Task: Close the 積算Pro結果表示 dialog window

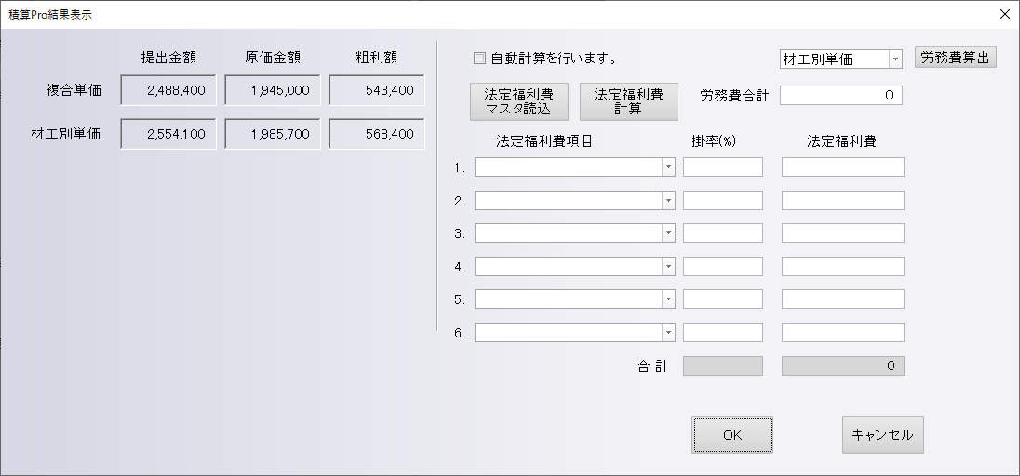Action: coord(1004,14)
